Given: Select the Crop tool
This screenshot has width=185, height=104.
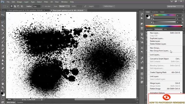Looking at the screenshot, I should 3,30.
